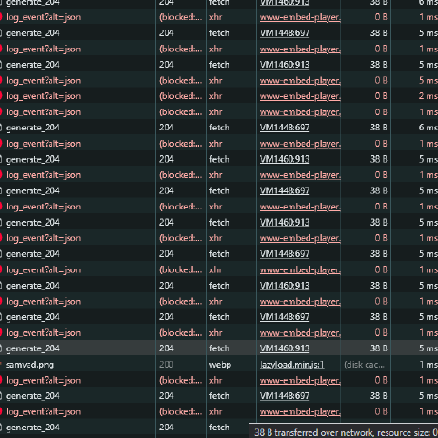Select the log_event row just below samvad.png
This screenshot has width=438, height=438.
(x=219, y=380)
